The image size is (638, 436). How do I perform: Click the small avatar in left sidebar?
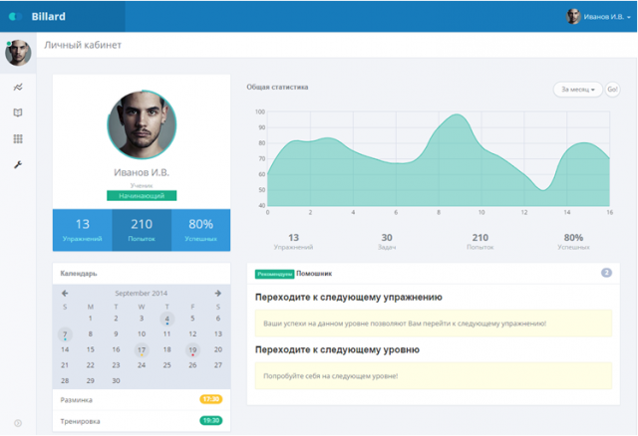click(17, 53)
